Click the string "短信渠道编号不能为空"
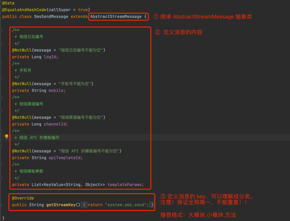This screenshot has width=290, height=221. click(81, 117)
